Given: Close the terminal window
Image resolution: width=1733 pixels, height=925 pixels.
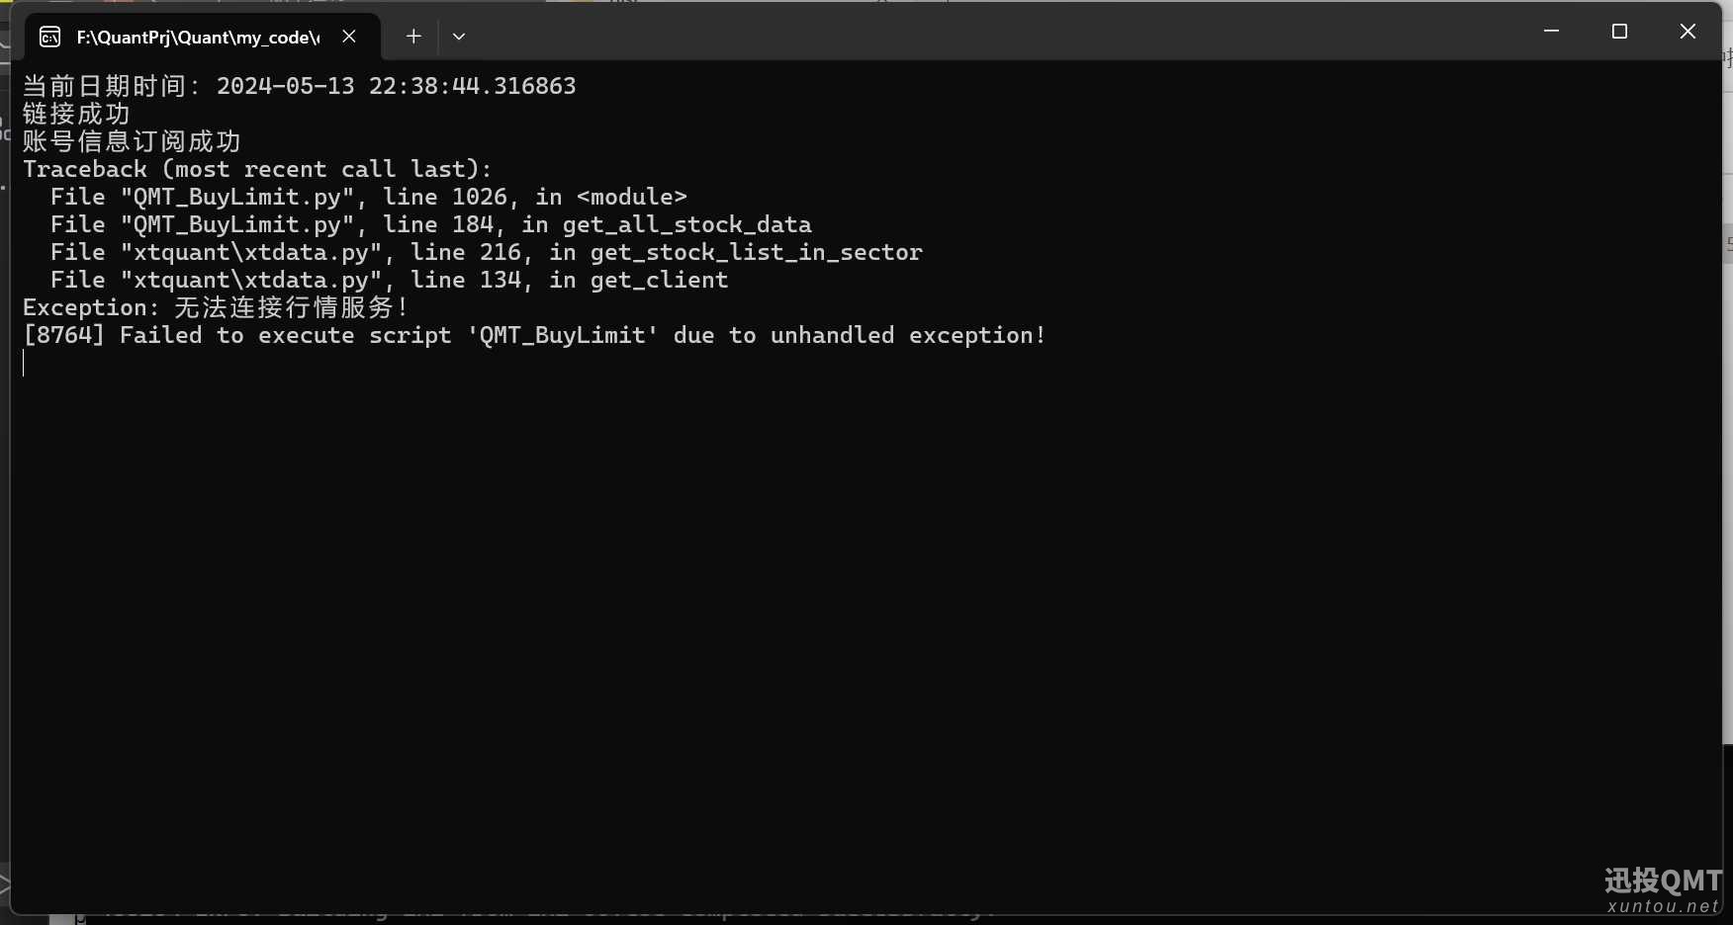Looking at the screenshot, I should [1687, 32].
